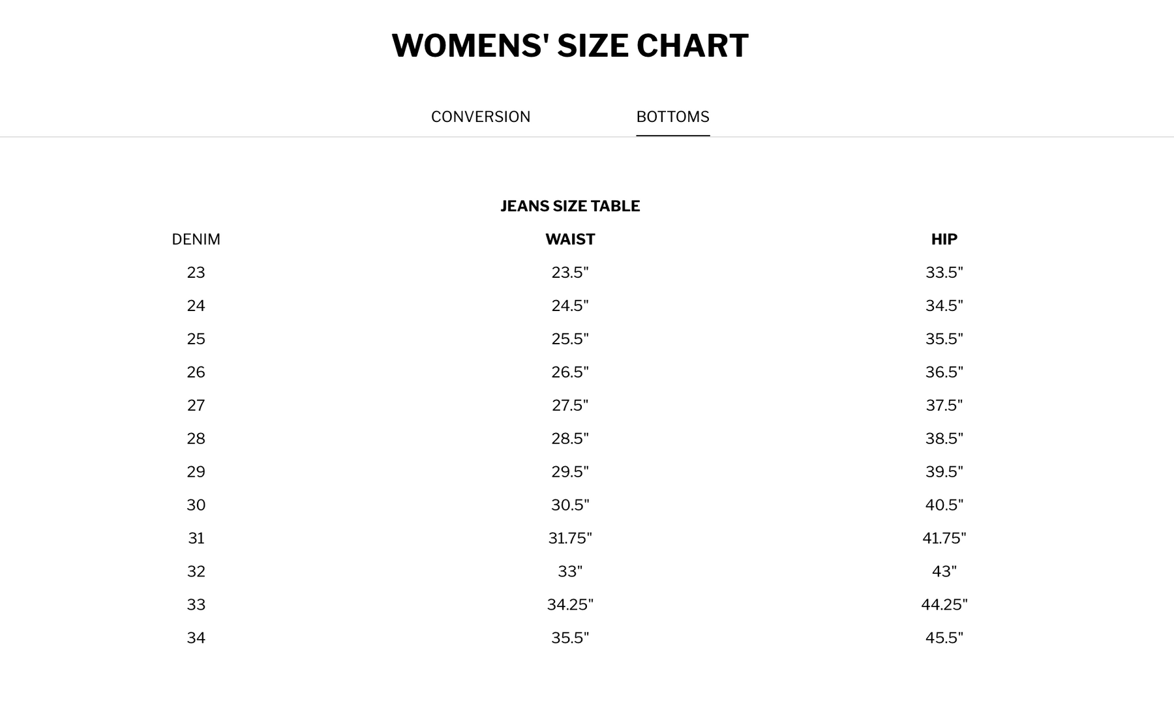1174x701 pixels.
Task: Click the 35.5" hip measurement
Action: point(944,339)
